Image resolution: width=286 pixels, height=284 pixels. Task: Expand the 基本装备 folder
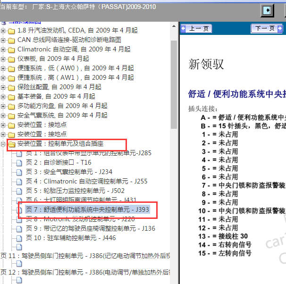click(x=3, y=97)
